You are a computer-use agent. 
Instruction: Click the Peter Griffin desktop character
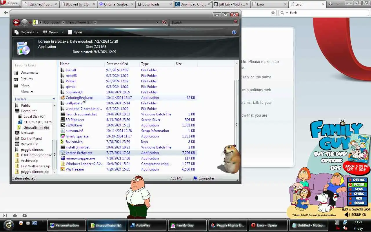tap(138, 197)
